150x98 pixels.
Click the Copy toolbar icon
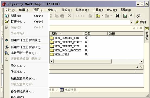tap(56, 16)
